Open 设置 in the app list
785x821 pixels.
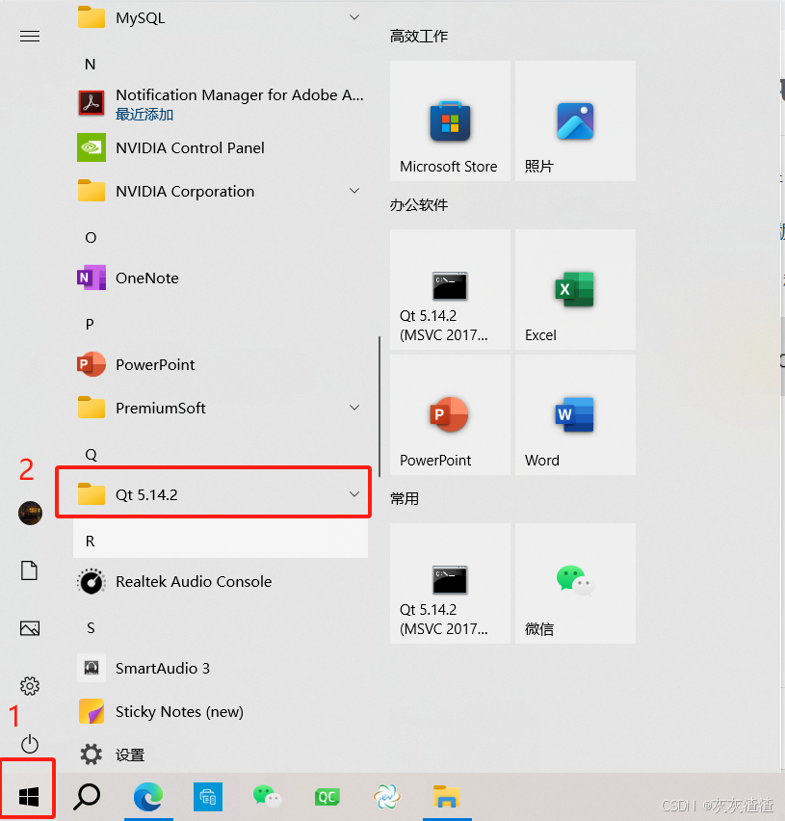[x=221, y=755]
